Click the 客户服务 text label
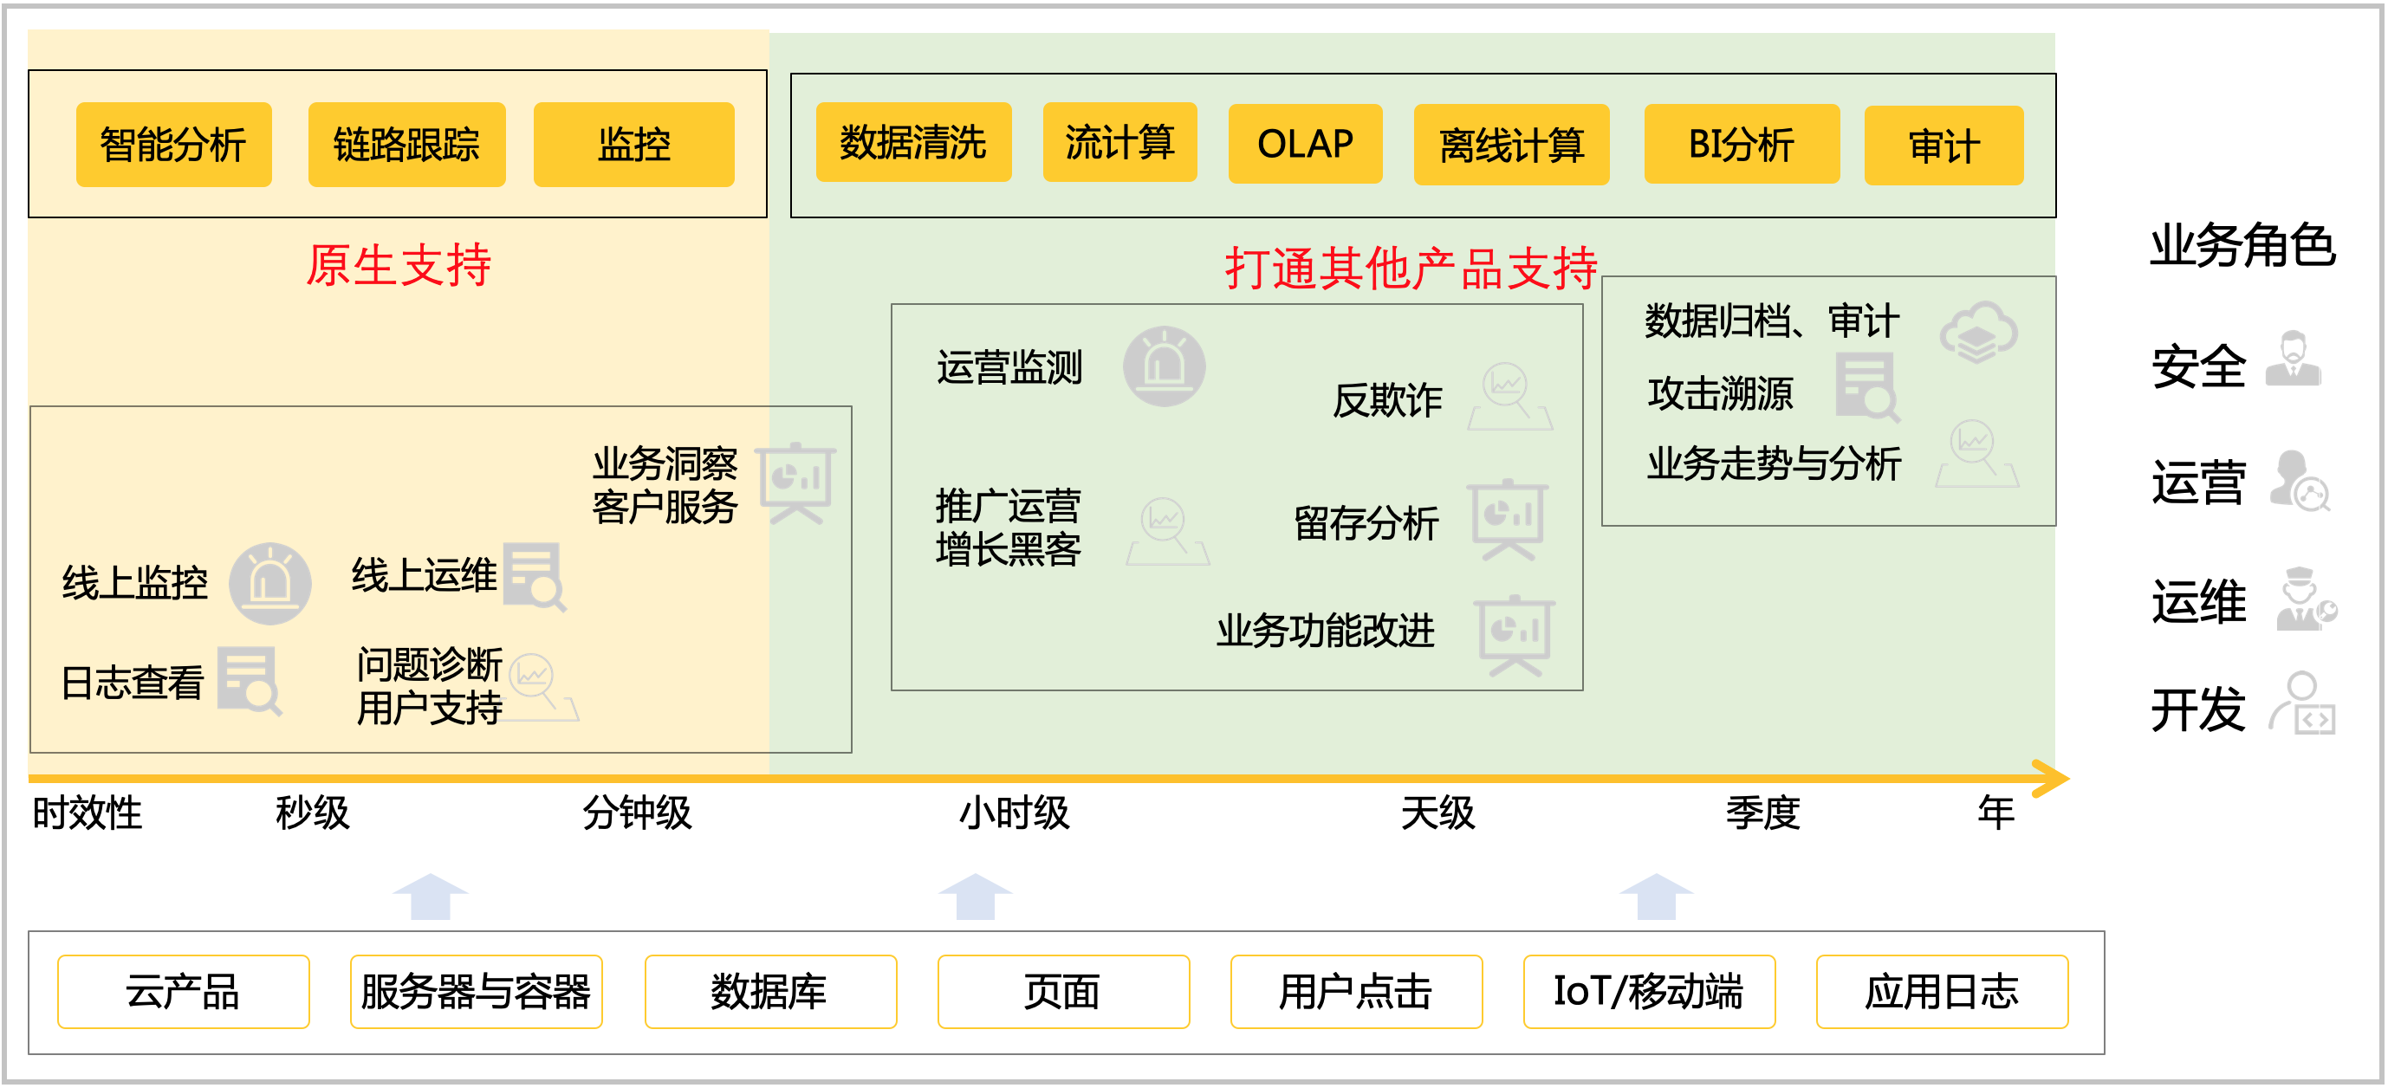This screenshot has width=2388, height=1088. pos(665,506)
